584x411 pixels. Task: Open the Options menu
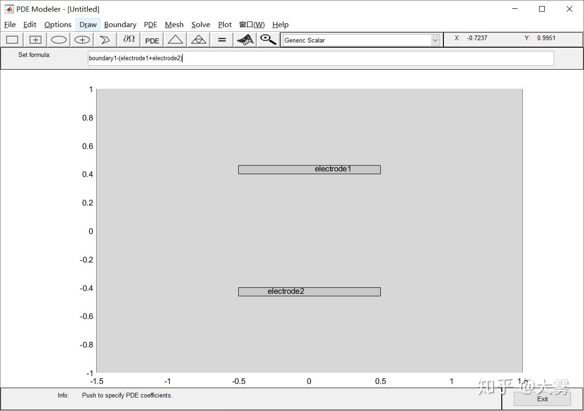pyautogui.click(x=57, y=24)
